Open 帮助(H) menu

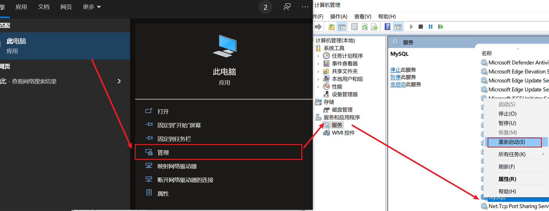click(x=387, y=17)
